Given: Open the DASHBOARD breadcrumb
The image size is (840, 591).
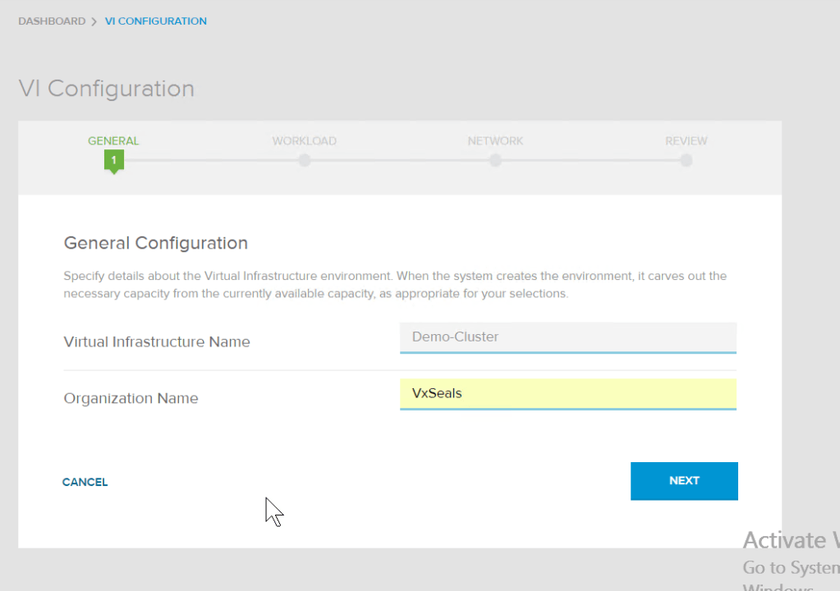Looking at the screenshot, I should point(52,21).
